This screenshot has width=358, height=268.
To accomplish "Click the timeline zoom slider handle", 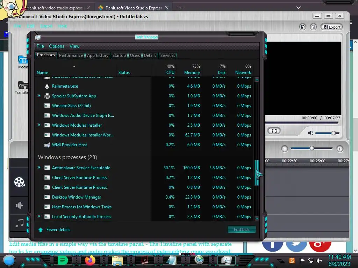I will (x=312, y=148).
